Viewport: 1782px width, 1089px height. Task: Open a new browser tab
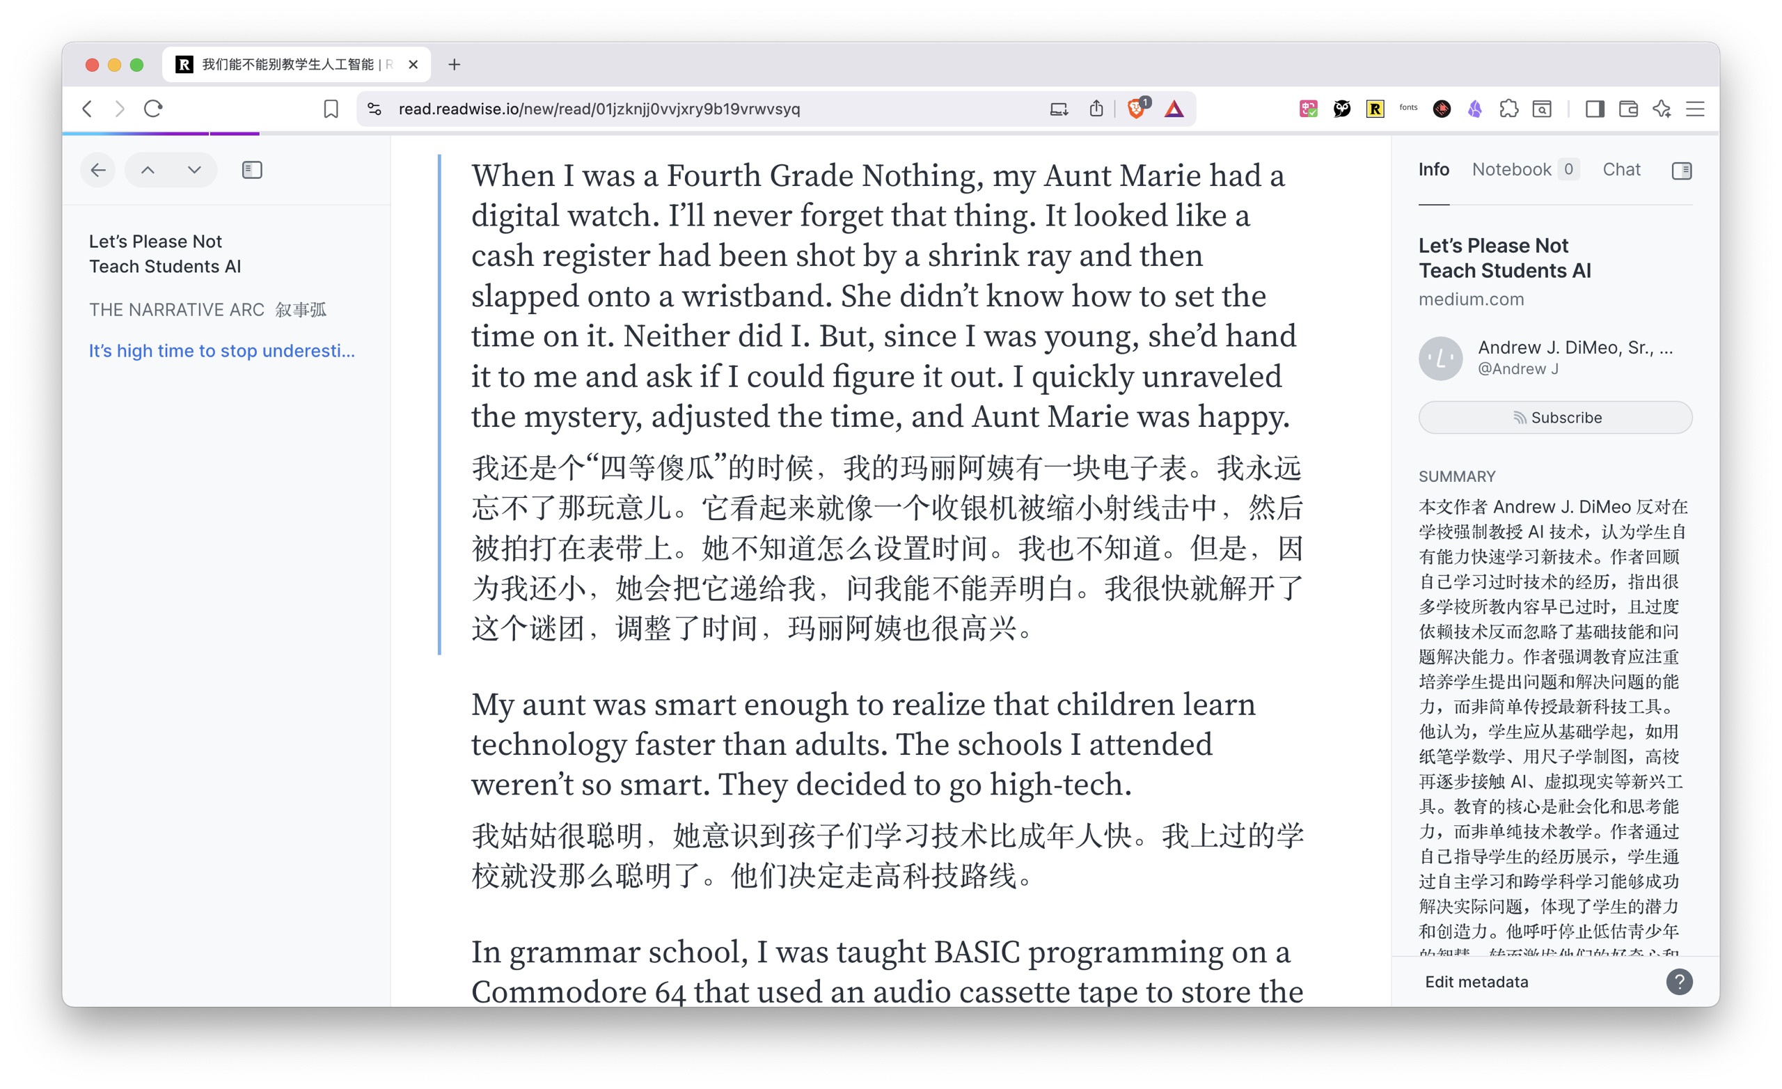(453, 64)
